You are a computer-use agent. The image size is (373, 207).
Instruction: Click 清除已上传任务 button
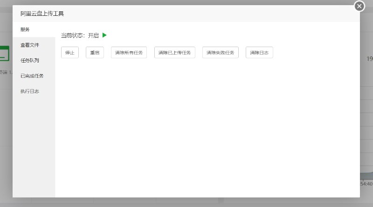(x=174, y=53)
